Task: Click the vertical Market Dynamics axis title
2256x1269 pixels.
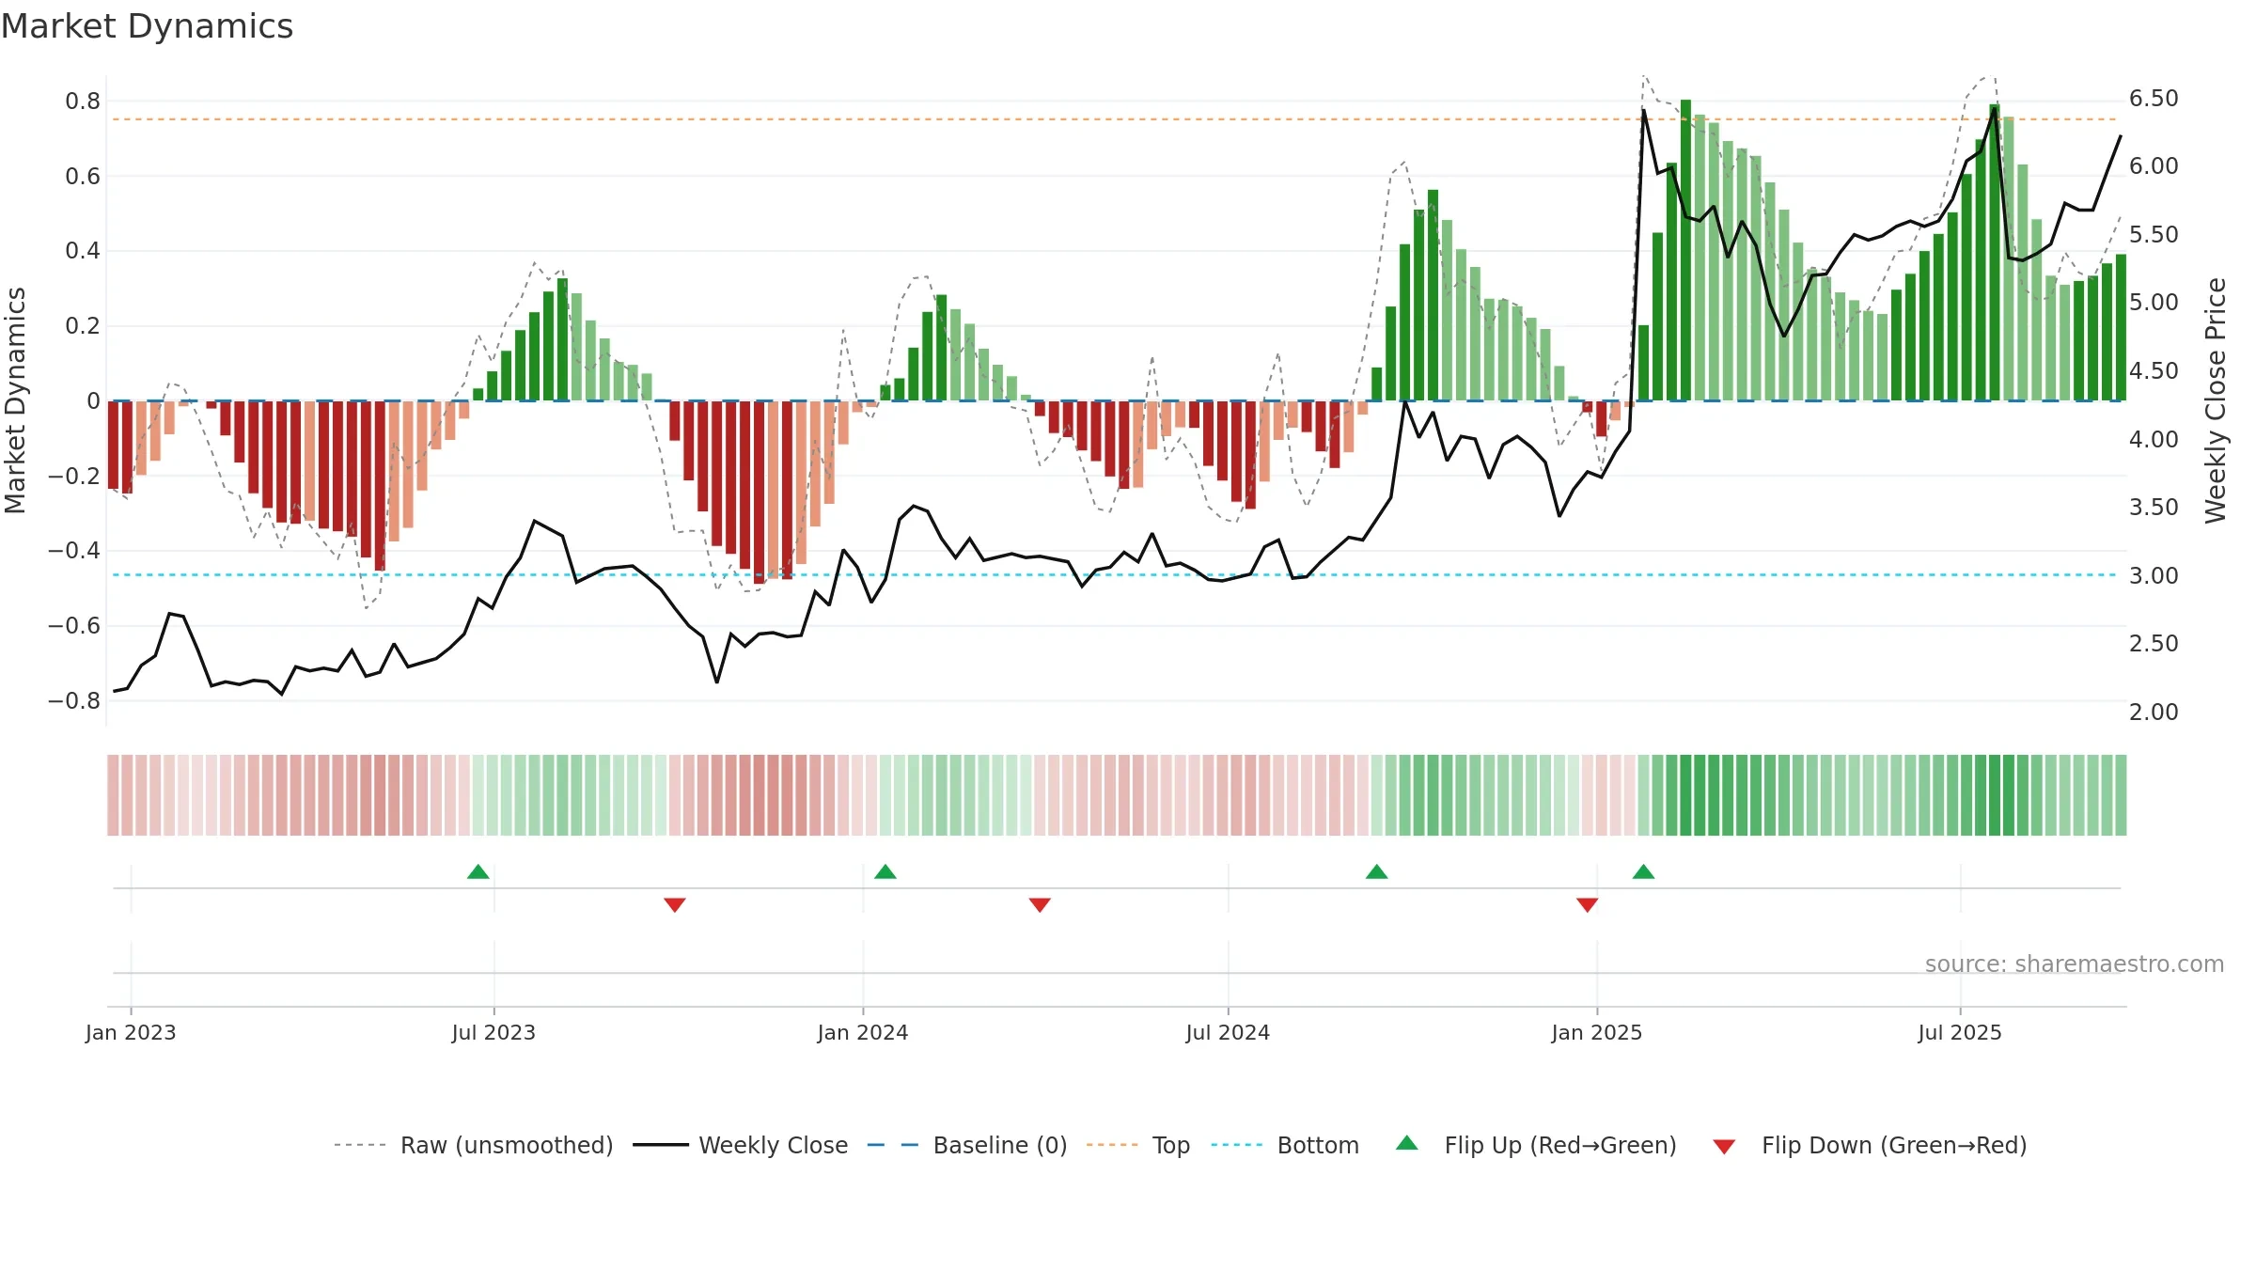Action: click(x=15, y=400)
